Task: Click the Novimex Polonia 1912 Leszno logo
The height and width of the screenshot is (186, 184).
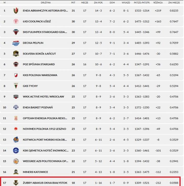Action: tap(16, 129)
